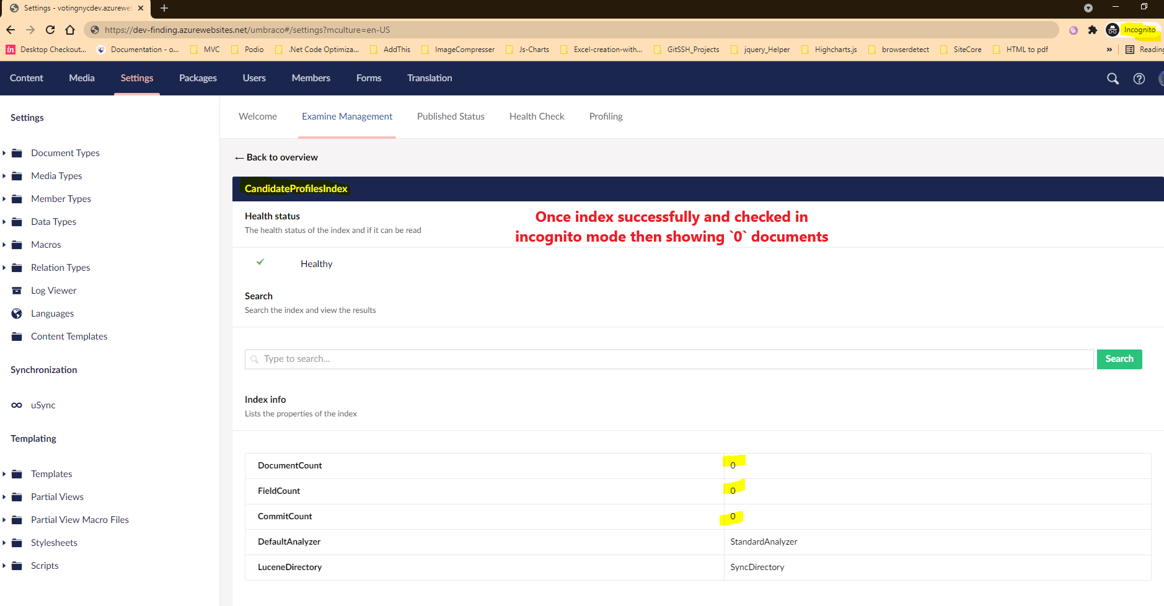Click the browser back arrow
Image resolution: width=1164 pixels, height=606 pixels.
(11, 29)
